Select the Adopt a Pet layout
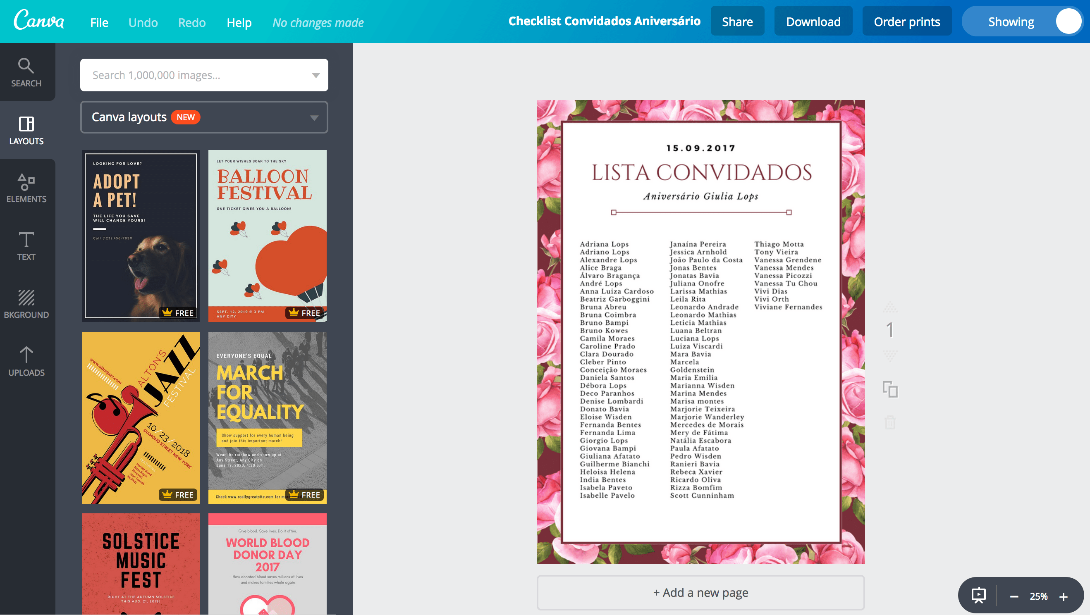Viewport: 1090px width, 615px height. (141, 236)
